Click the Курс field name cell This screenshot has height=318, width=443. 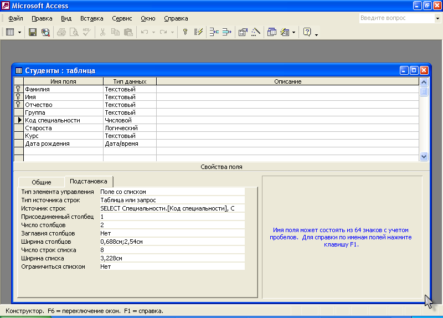pyautogui.click(x=64, y=136)
